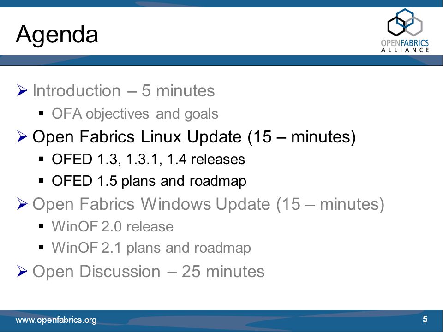
Task: Click the square bullet before OFED 1.3 releases
Action: click(41, 159)
